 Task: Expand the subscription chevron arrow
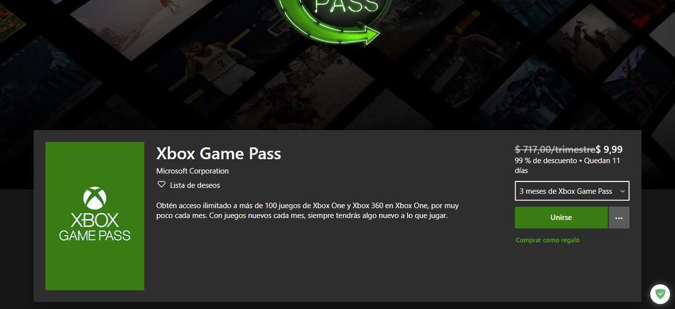(622, 191)
